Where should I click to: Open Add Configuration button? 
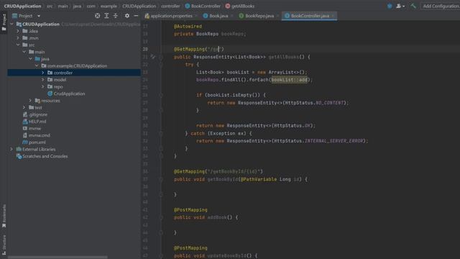(441, 6)
